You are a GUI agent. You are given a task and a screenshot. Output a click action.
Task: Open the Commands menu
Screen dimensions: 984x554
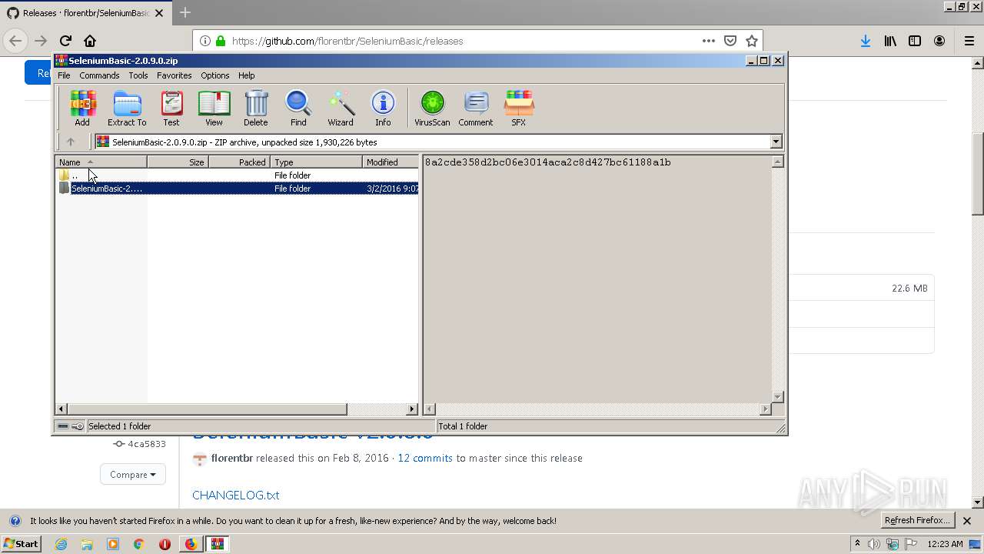coord(99,75)
